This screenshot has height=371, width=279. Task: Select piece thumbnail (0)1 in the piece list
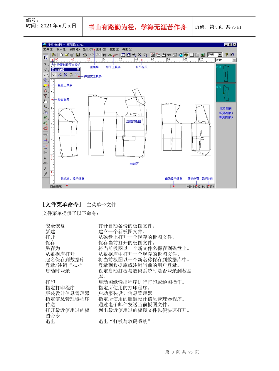[226, 73]
